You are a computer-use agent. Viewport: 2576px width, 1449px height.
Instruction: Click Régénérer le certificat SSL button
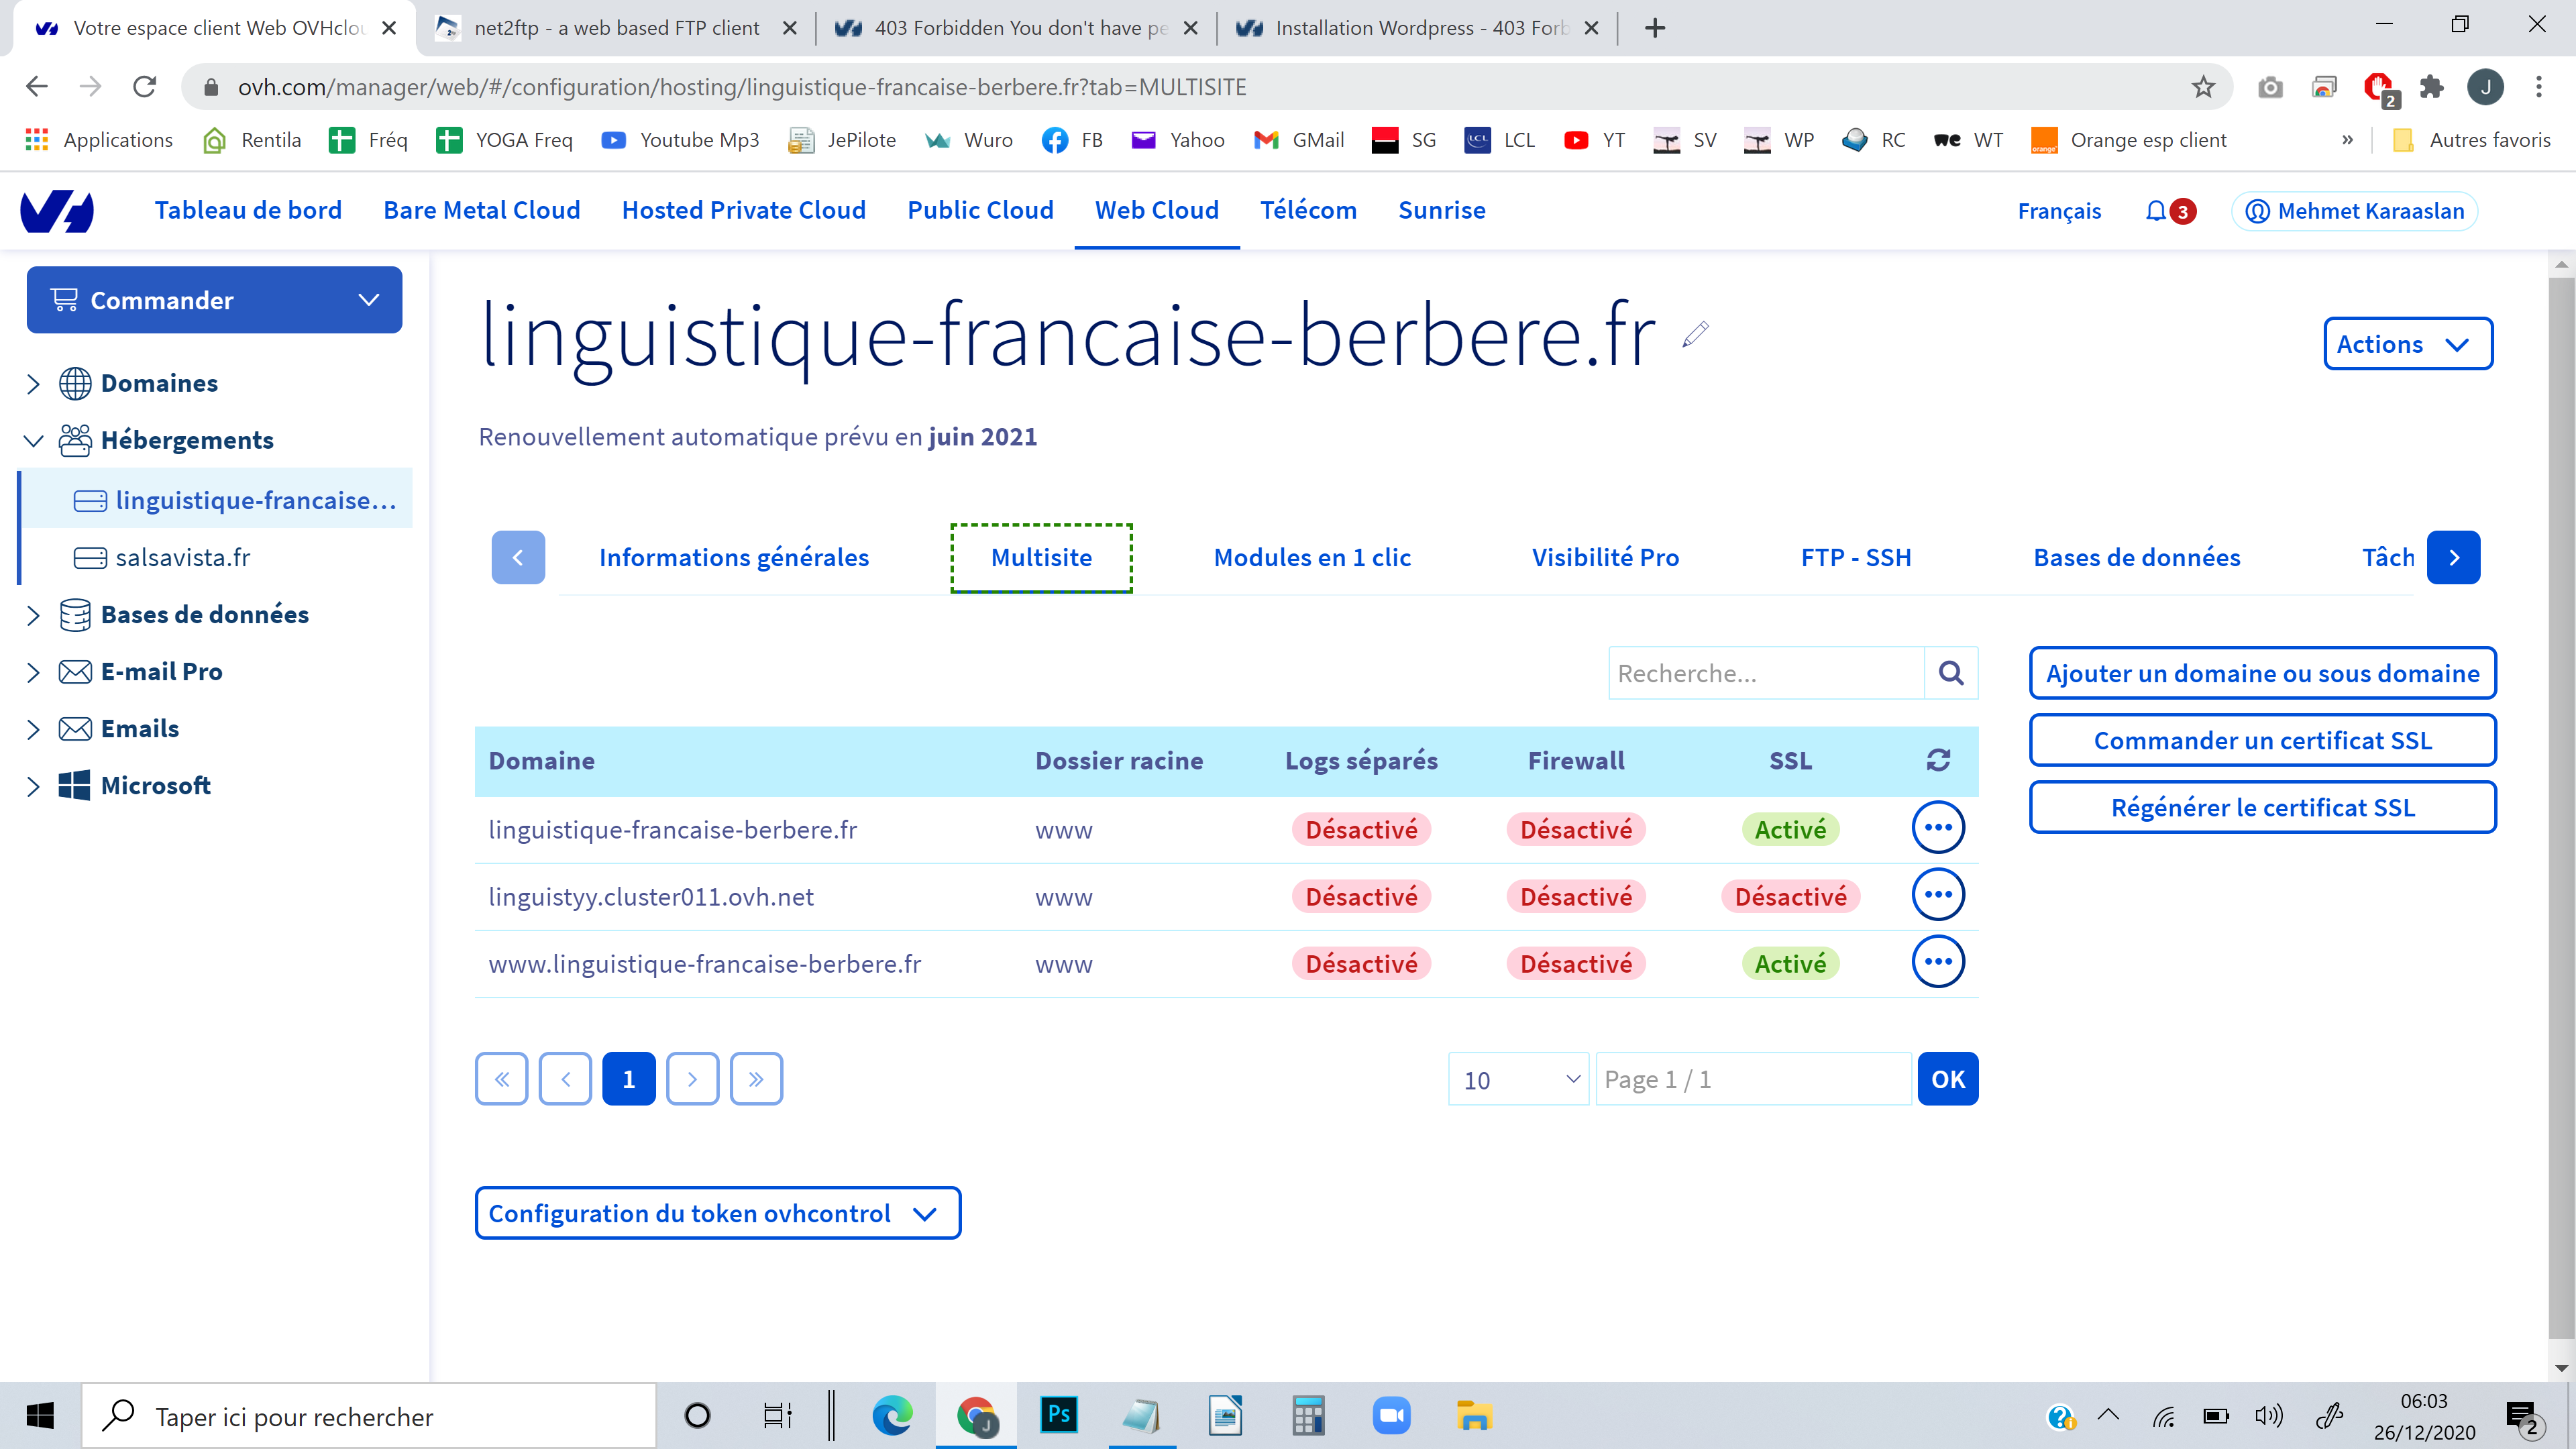tap(2262, 808)
